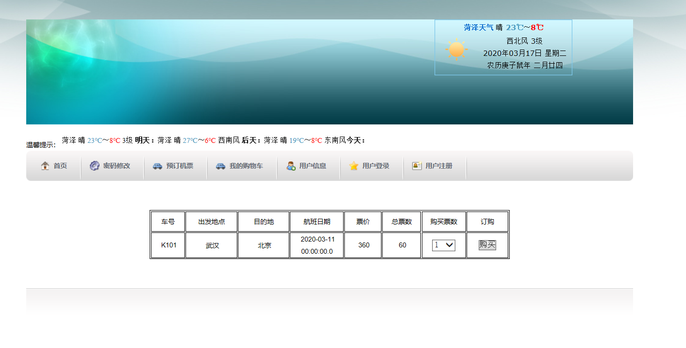This screenshot has height=348, width=686.
Task: Click the sun icon in weather widget
Action: point(456,50)
